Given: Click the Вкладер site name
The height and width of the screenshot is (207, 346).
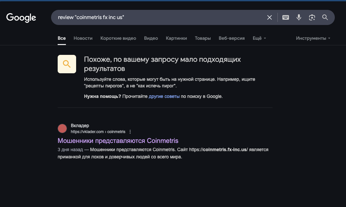Looking at the screenshot, I should coord(80,126).
